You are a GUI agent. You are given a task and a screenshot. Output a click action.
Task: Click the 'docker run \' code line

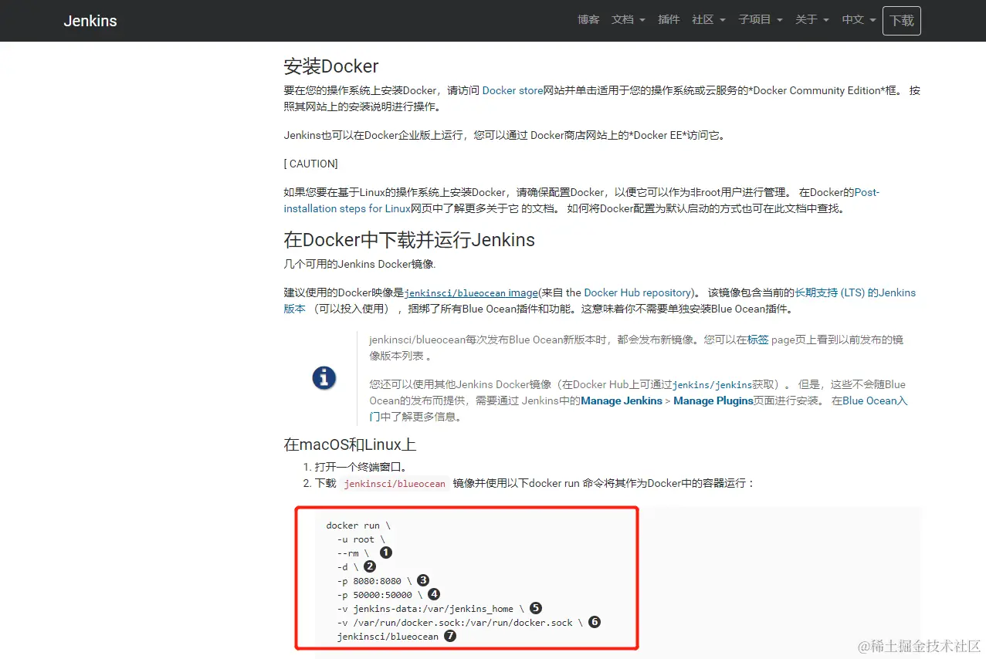coord(358,526)
